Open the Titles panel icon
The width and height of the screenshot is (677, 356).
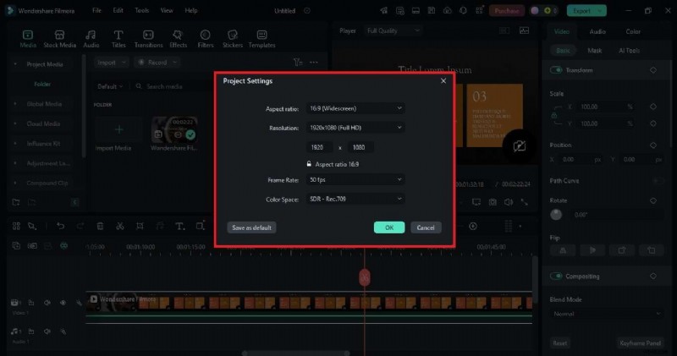pos(118,37)
